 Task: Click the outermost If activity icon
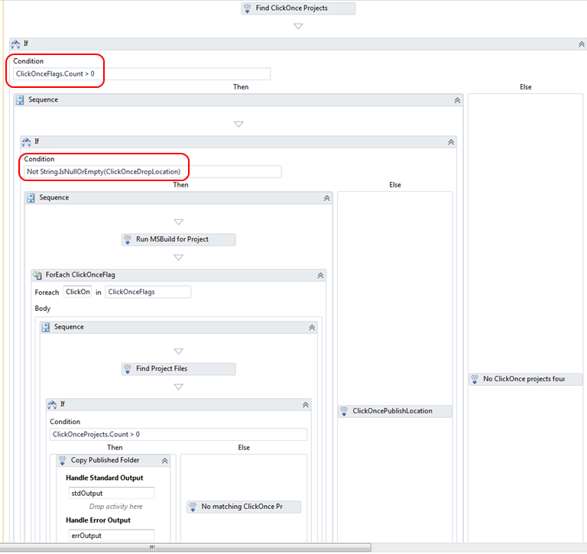coord(16,44)
